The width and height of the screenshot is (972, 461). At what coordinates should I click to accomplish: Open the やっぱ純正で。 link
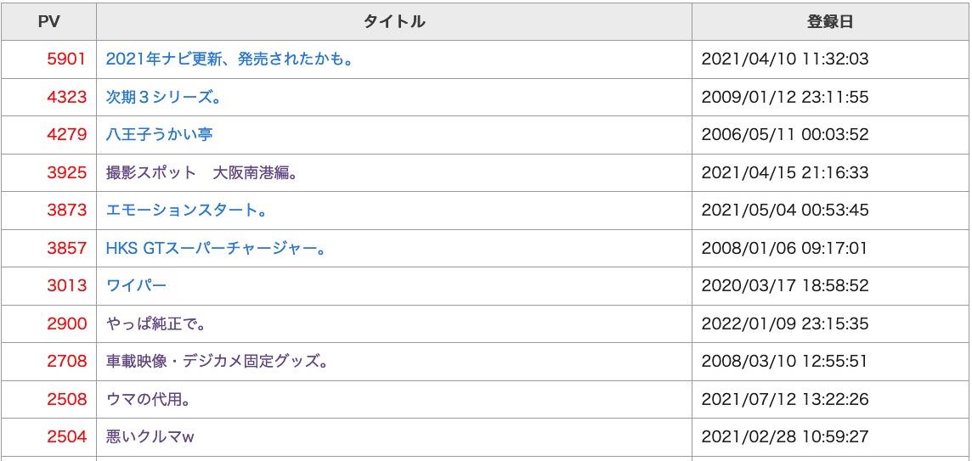click(155, 323)
